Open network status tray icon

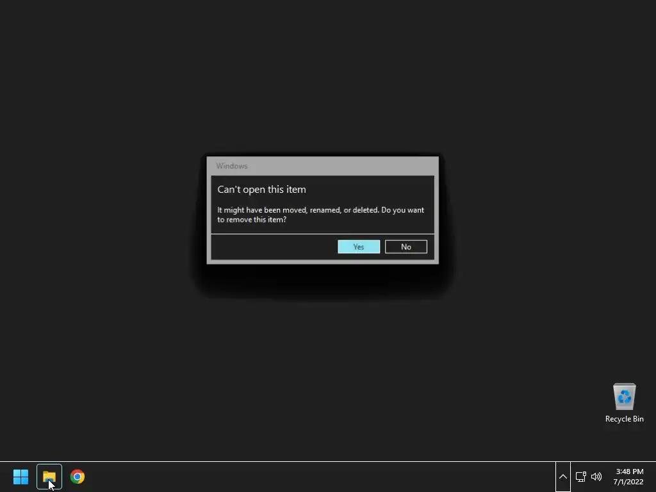580,477
